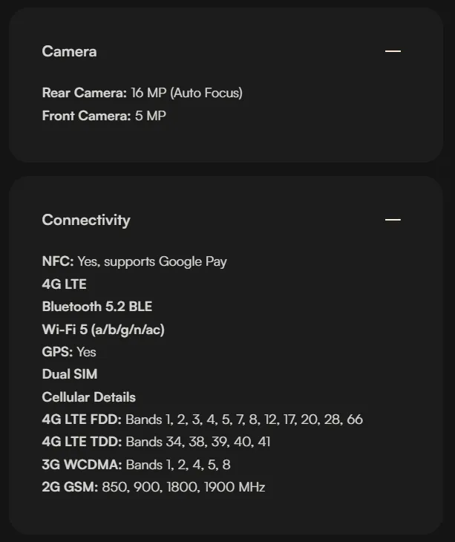The height and width of the screenshot is (542, 455).
Task: Click the Cellular Details subheading
Action: click(x=89, y=397)
